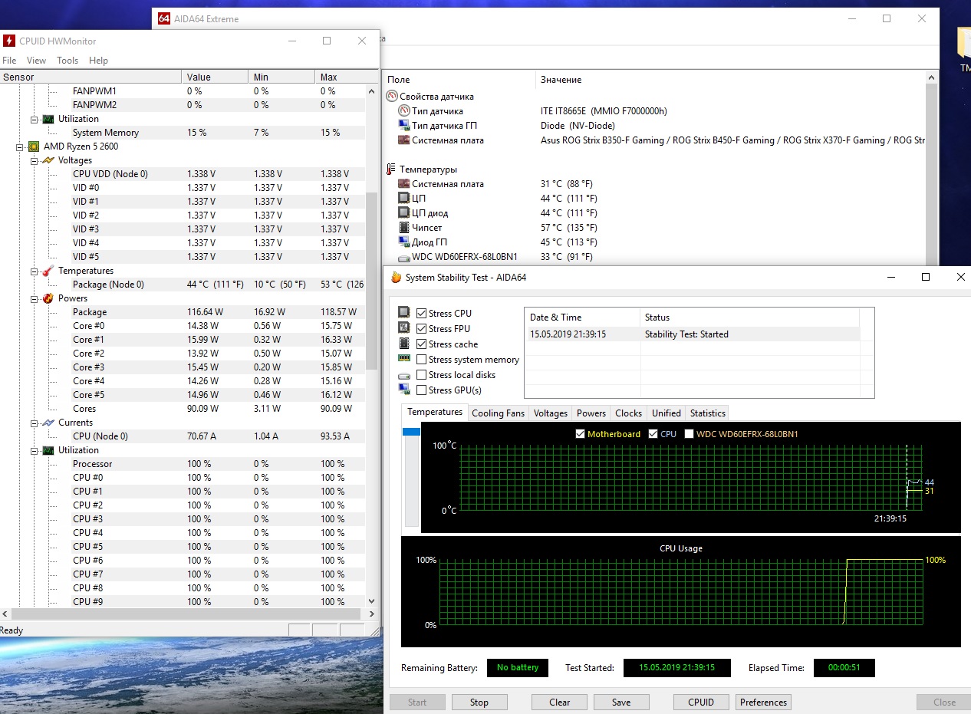Toggle Motherboard graph legend checkbox
Screen dimensions: 971x714
tap(580, 434)
